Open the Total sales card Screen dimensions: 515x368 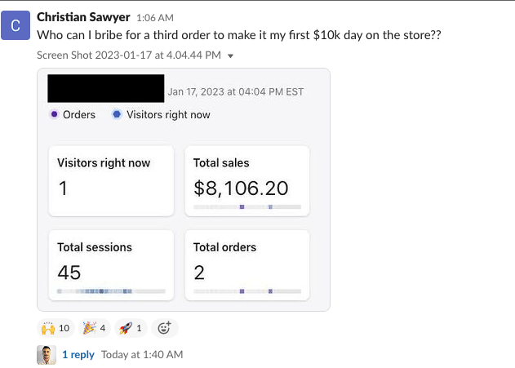(247, 181)
